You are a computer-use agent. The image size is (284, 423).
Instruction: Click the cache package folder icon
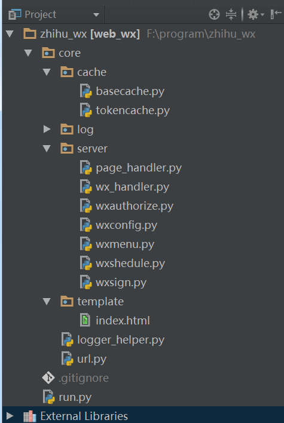[67, 72]
